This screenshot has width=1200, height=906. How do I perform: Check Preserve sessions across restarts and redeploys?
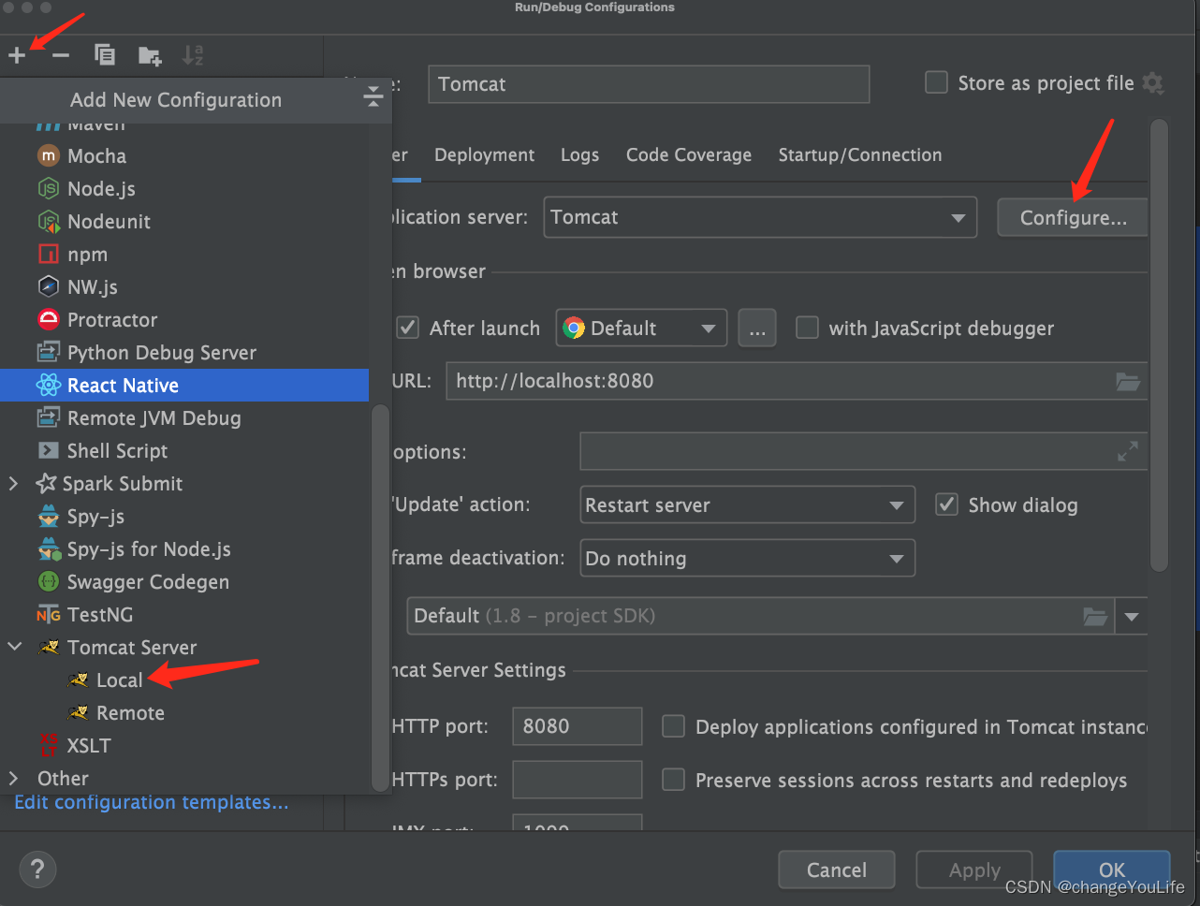click(x=673, y=780)
